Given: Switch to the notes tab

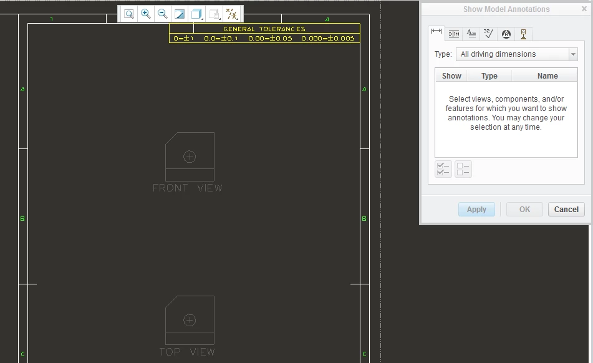Looking at the screenshot, I should pos(471,34).
